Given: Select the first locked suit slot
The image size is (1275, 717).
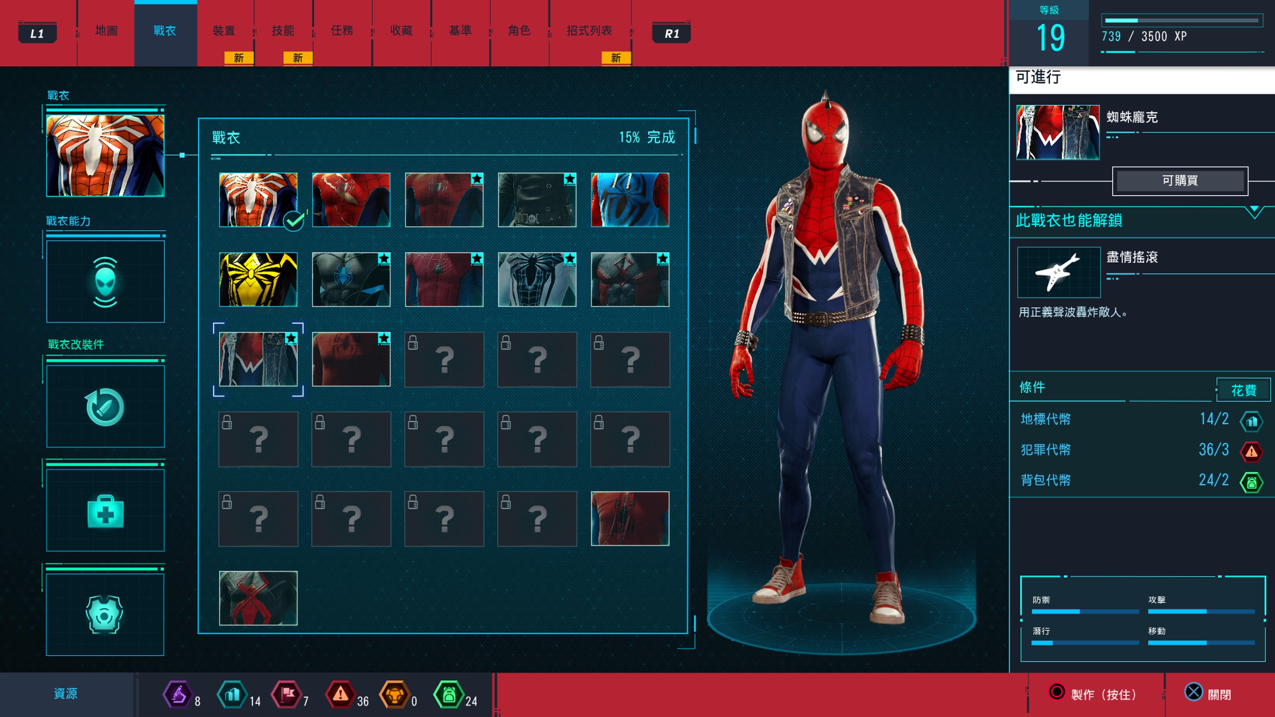Looking at the screenshot, I should 444,359.
